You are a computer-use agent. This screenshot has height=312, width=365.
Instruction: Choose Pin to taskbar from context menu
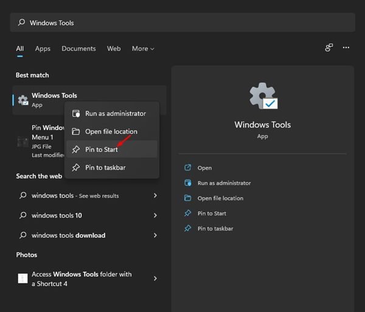105,167
